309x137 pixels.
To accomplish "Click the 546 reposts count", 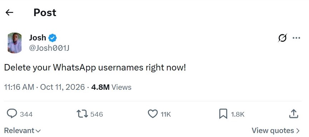I will coord(96,114).
